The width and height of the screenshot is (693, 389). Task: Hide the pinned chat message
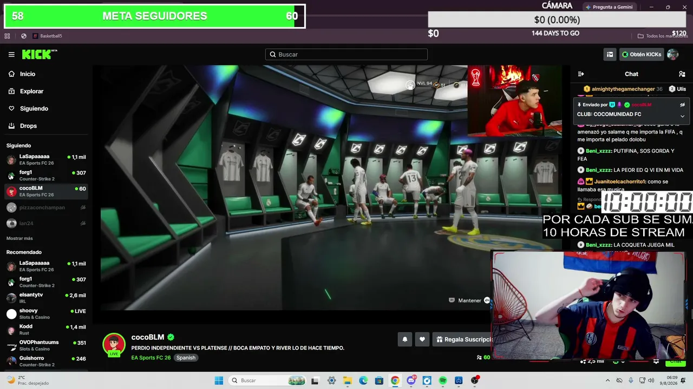point(682,105)
